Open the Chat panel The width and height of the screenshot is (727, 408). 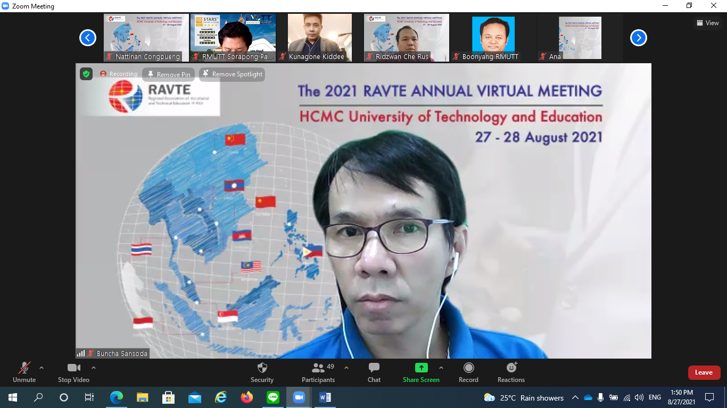(374, 372)
